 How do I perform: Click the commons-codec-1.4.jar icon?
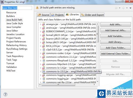pyautogui.click(x=44, y=53)
